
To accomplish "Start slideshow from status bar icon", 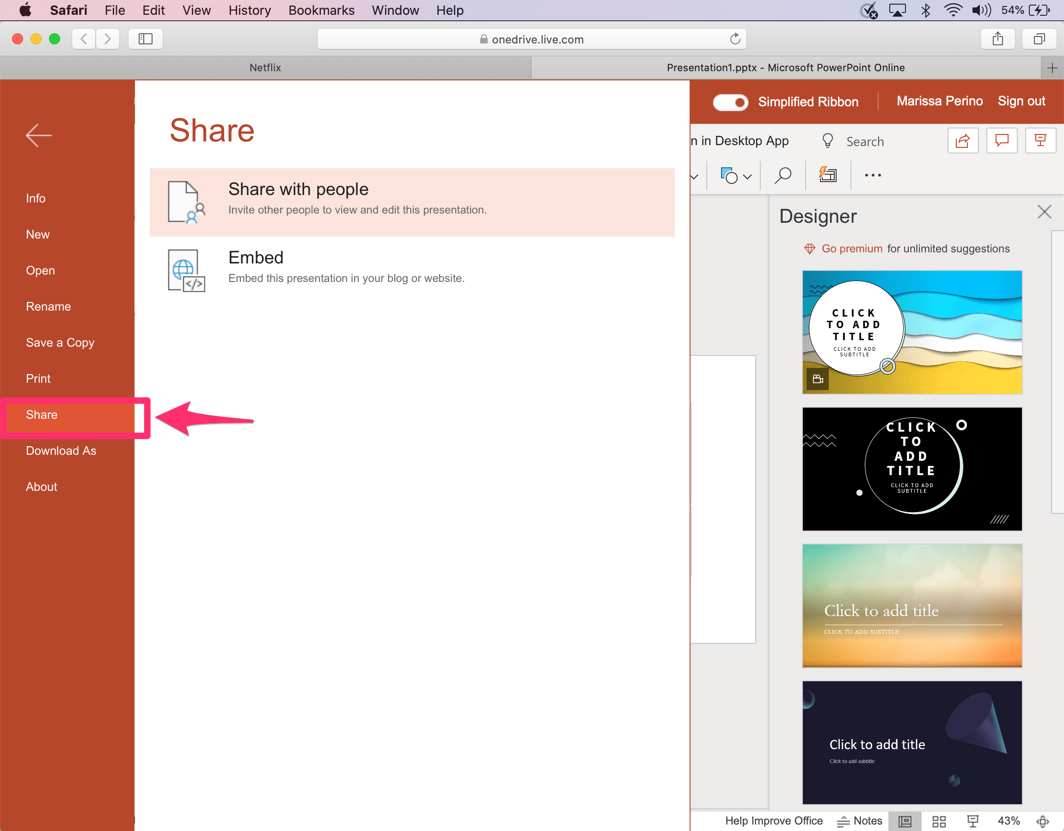I will (973, 821).
